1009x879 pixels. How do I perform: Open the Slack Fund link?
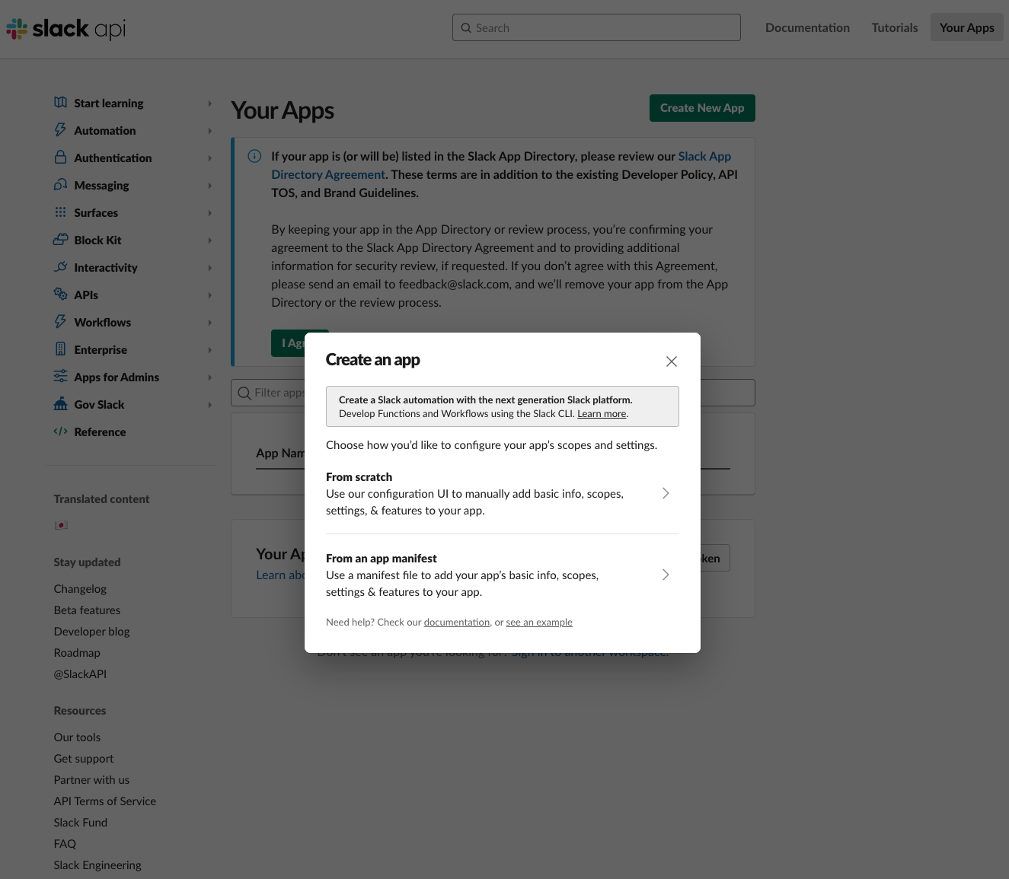pos(81,823)
